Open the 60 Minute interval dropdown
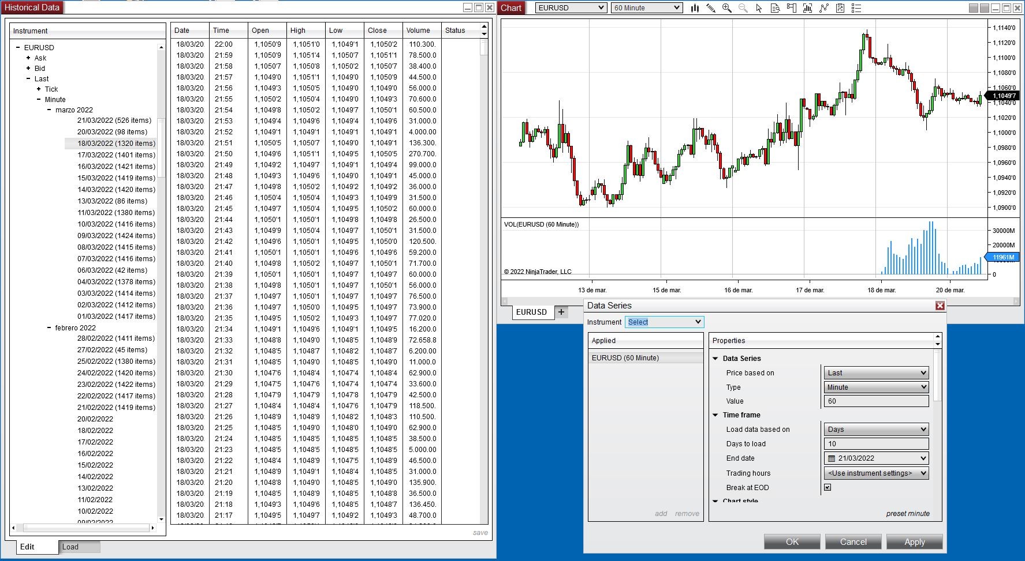This screenshot has height=561, width=1025. (647, 8)
